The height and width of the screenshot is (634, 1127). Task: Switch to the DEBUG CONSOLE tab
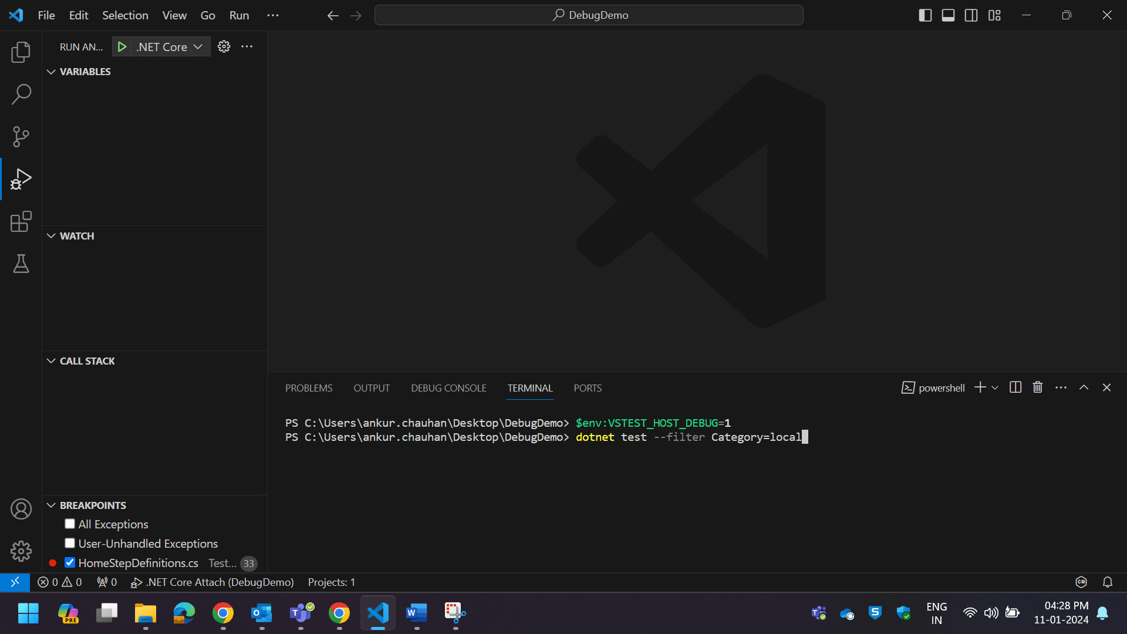pyautogui.click(x=448, y=388)
